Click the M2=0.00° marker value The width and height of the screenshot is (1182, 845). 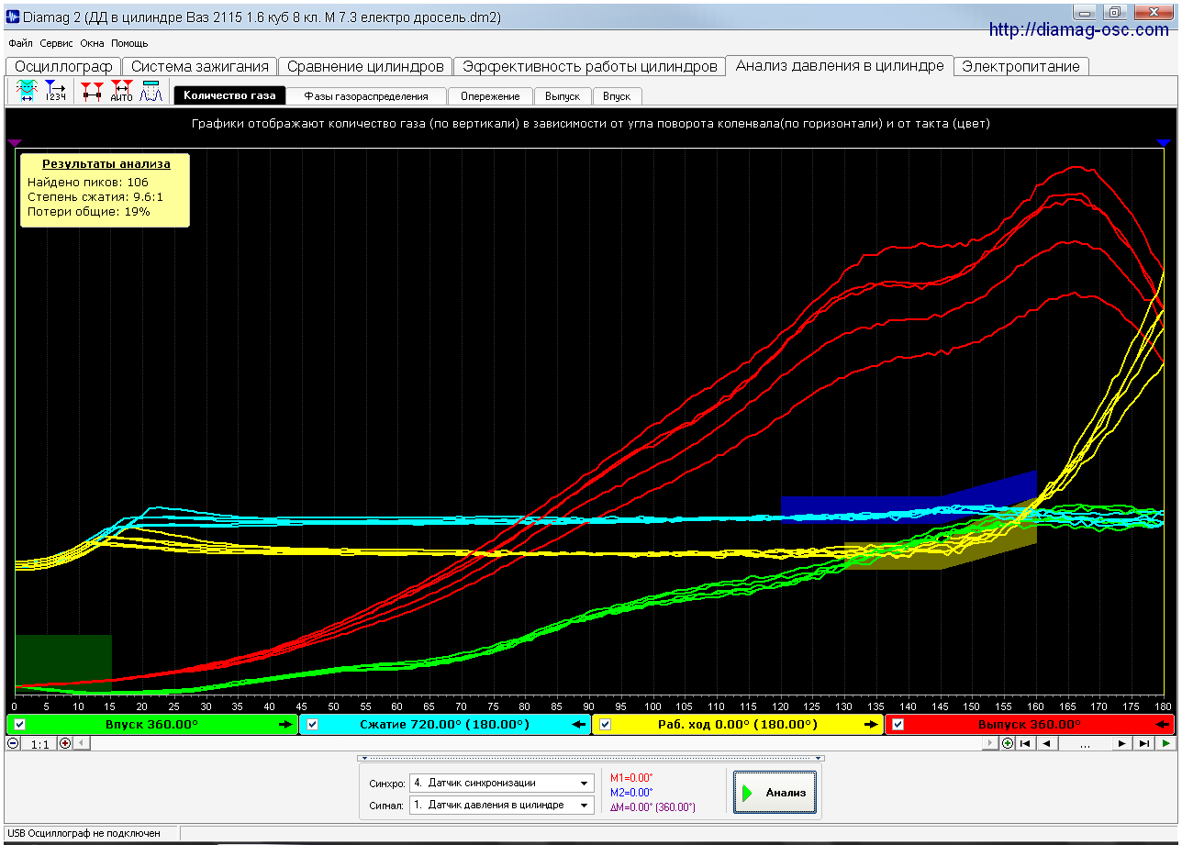631,793
